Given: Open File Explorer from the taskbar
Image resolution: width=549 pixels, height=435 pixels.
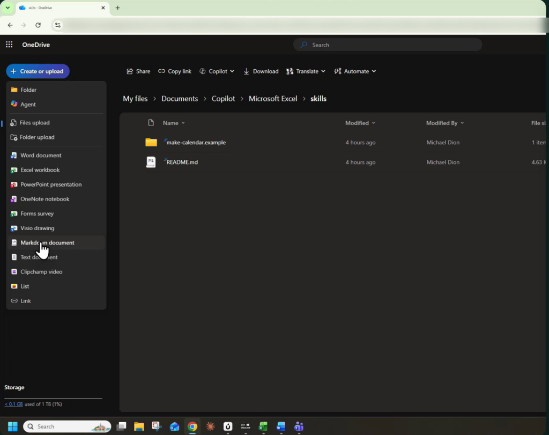Looking at the screenshot, I should (139, 426).
